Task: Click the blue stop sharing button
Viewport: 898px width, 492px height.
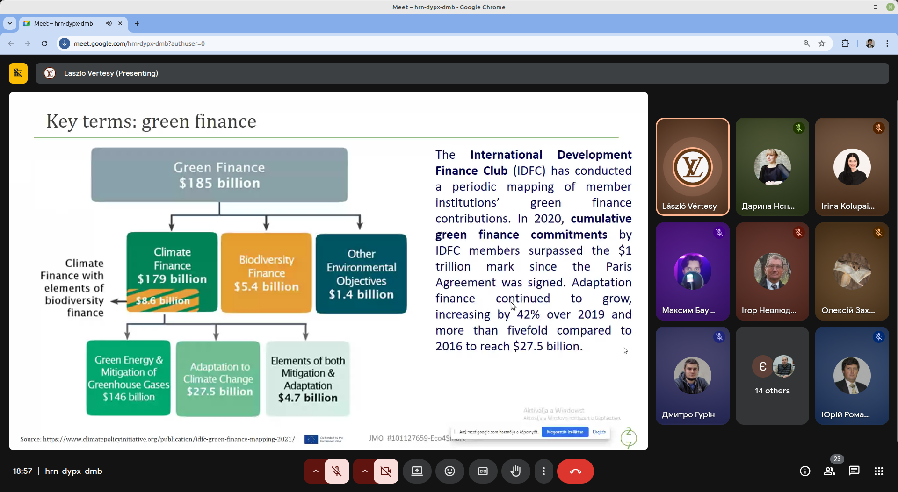Action: pos(565,432)
